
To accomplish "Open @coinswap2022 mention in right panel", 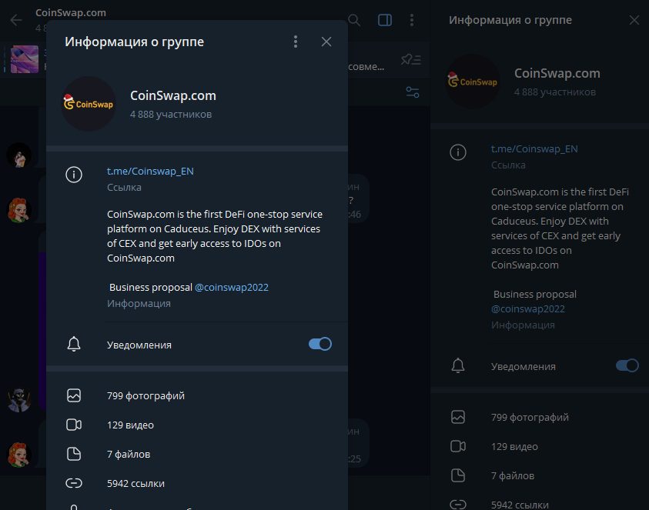I will point(527,308).
